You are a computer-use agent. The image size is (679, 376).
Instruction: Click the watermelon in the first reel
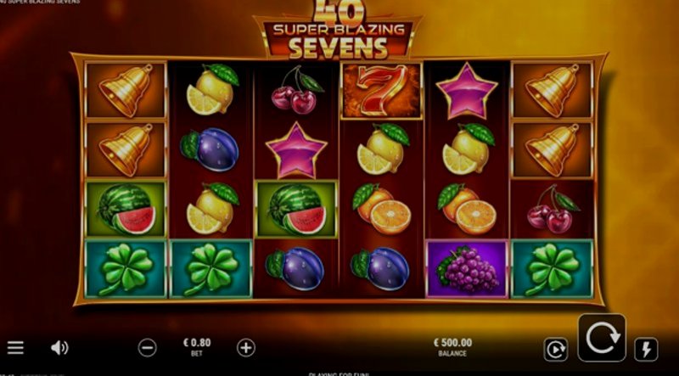pos(126,210)
